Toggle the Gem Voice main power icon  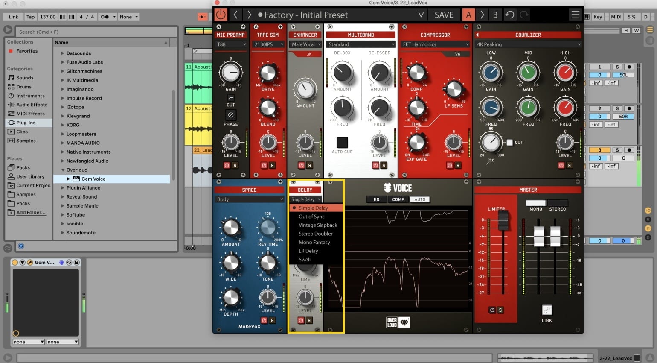221,15
